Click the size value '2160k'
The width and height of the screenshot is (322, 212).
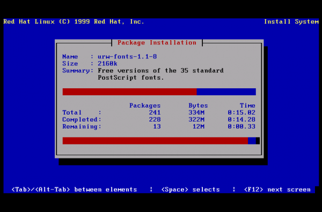[107, 64]
